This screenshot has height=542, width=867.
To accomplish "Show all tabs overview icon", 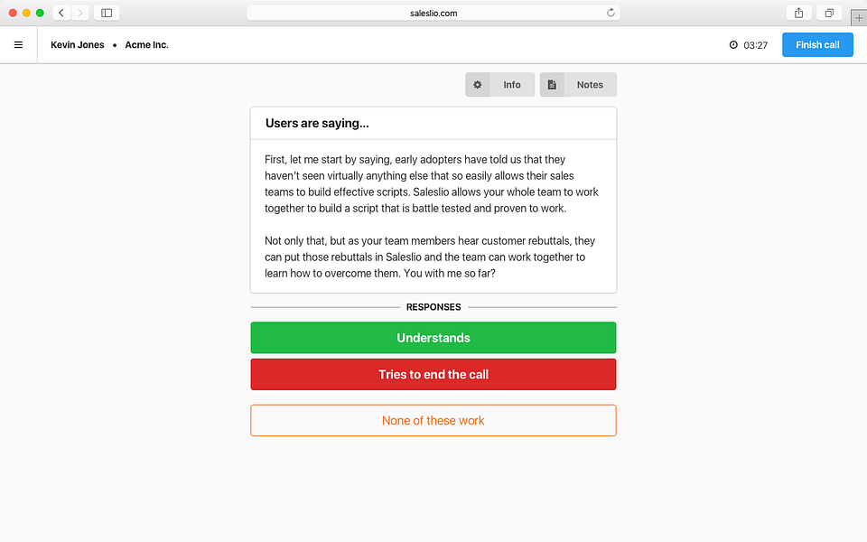I will (x=829, y=13).
